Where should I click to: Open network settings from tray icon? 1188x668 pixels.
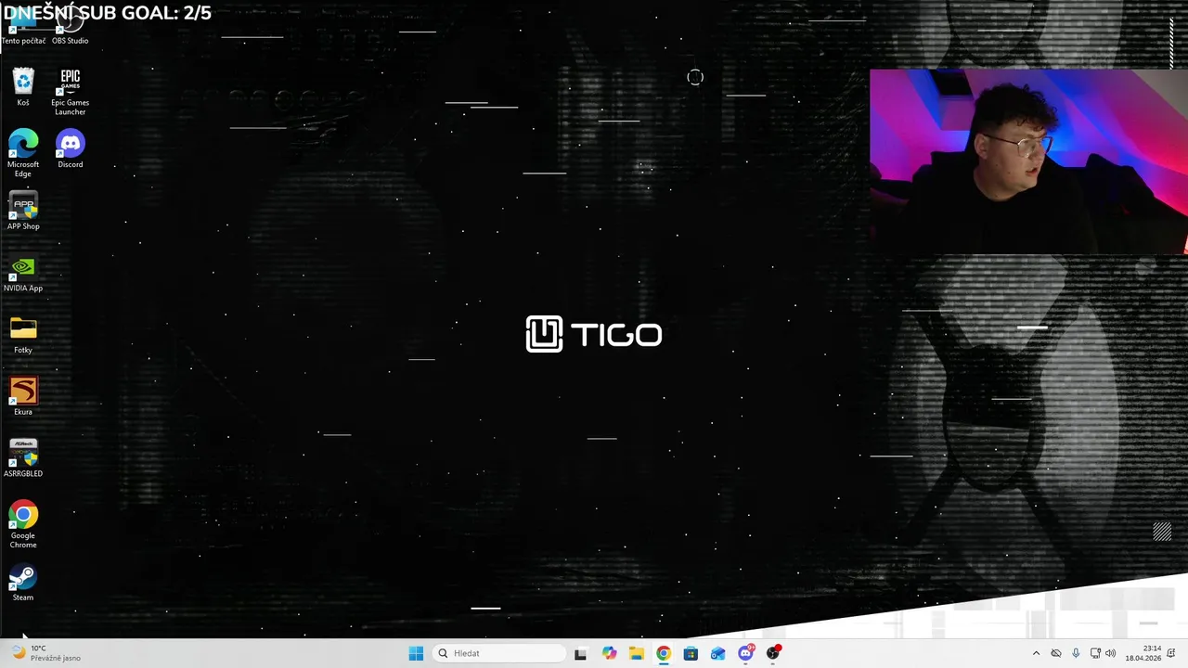(1095, 653)
